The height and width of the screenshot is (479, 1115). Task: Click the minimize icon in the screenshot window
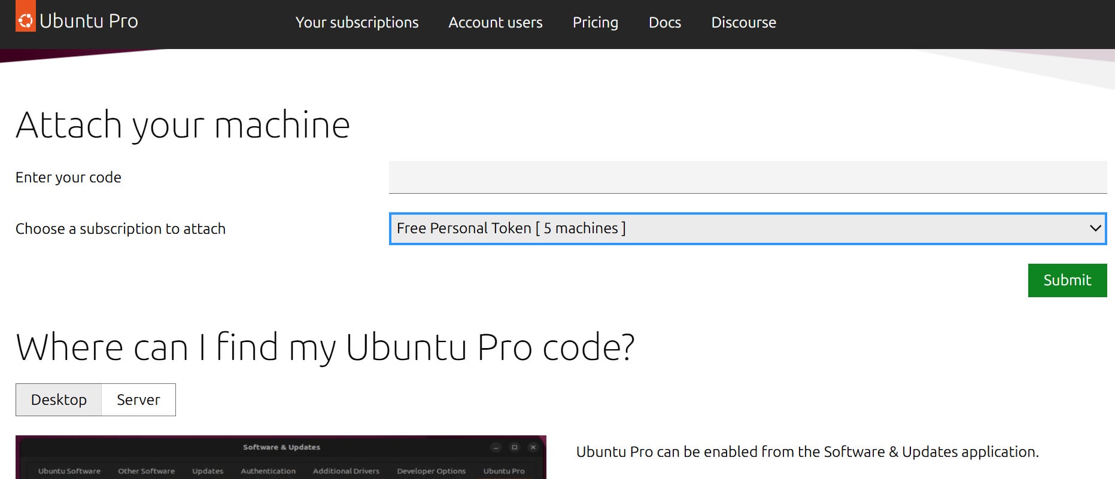(x=496, y=447)
